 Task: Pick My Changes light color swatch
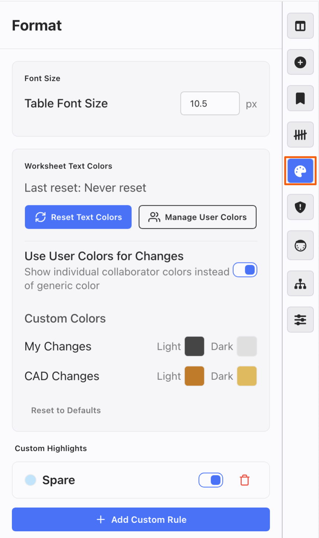[x=194, y=346]
